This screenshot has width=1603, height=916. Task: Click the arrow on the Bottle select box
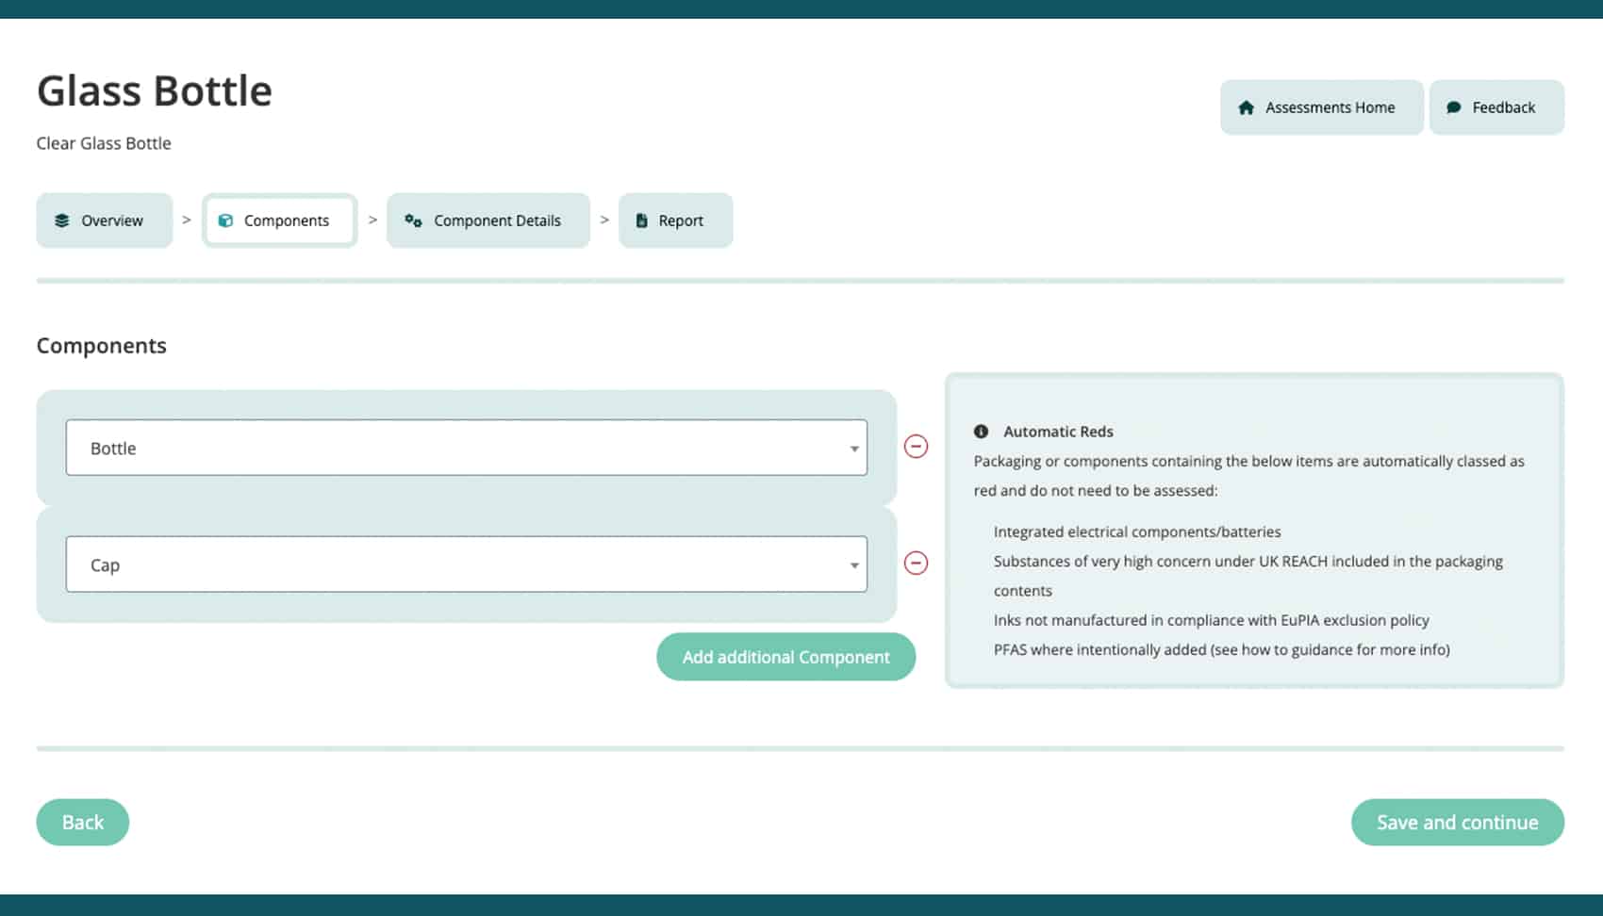pyautogui.click(x=853, y=449)
